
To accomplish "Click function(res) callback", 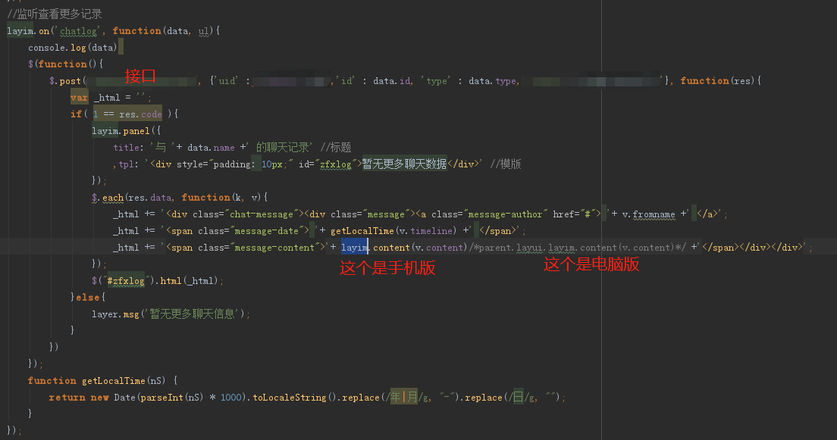I will point(717,80).
